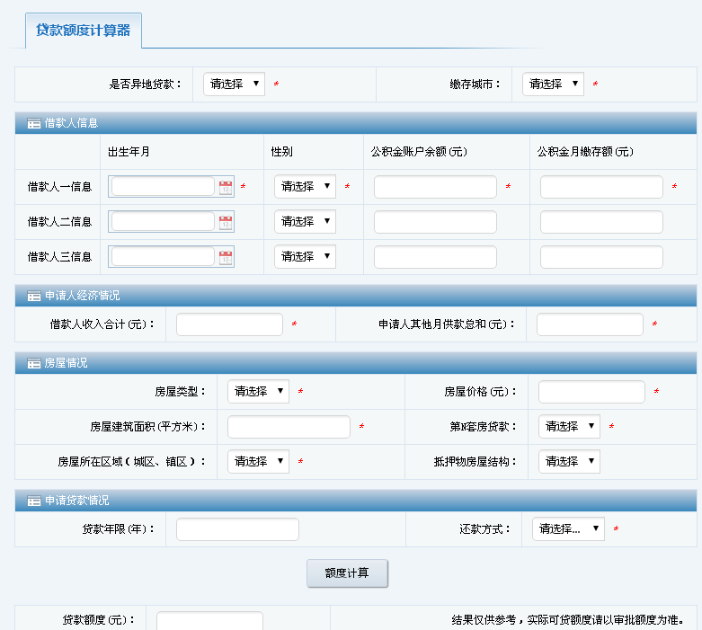Click the 房屋价格 input field
The height and width of the screenshot is (630, 702).
click(591, 392)
